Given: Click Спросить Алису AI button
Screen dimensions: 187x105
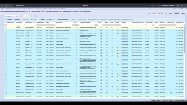Looking at the screenshot, I should coord(167,6).
